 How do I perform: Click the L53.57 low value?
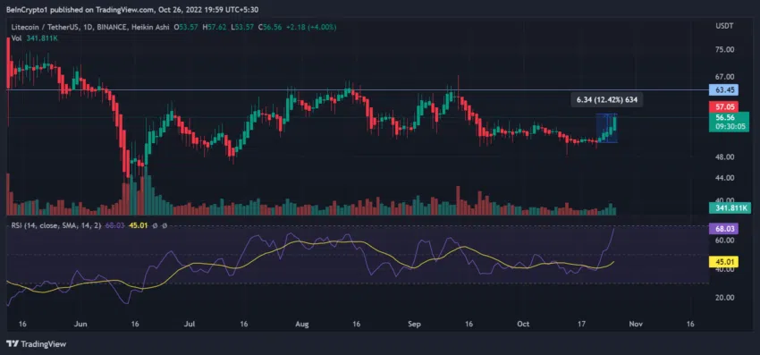point(242,27)
